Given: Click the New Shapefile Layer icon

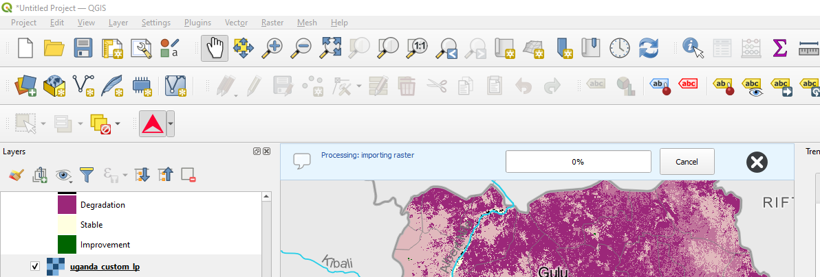Looking at the screenshot, I should pos(83,86).
